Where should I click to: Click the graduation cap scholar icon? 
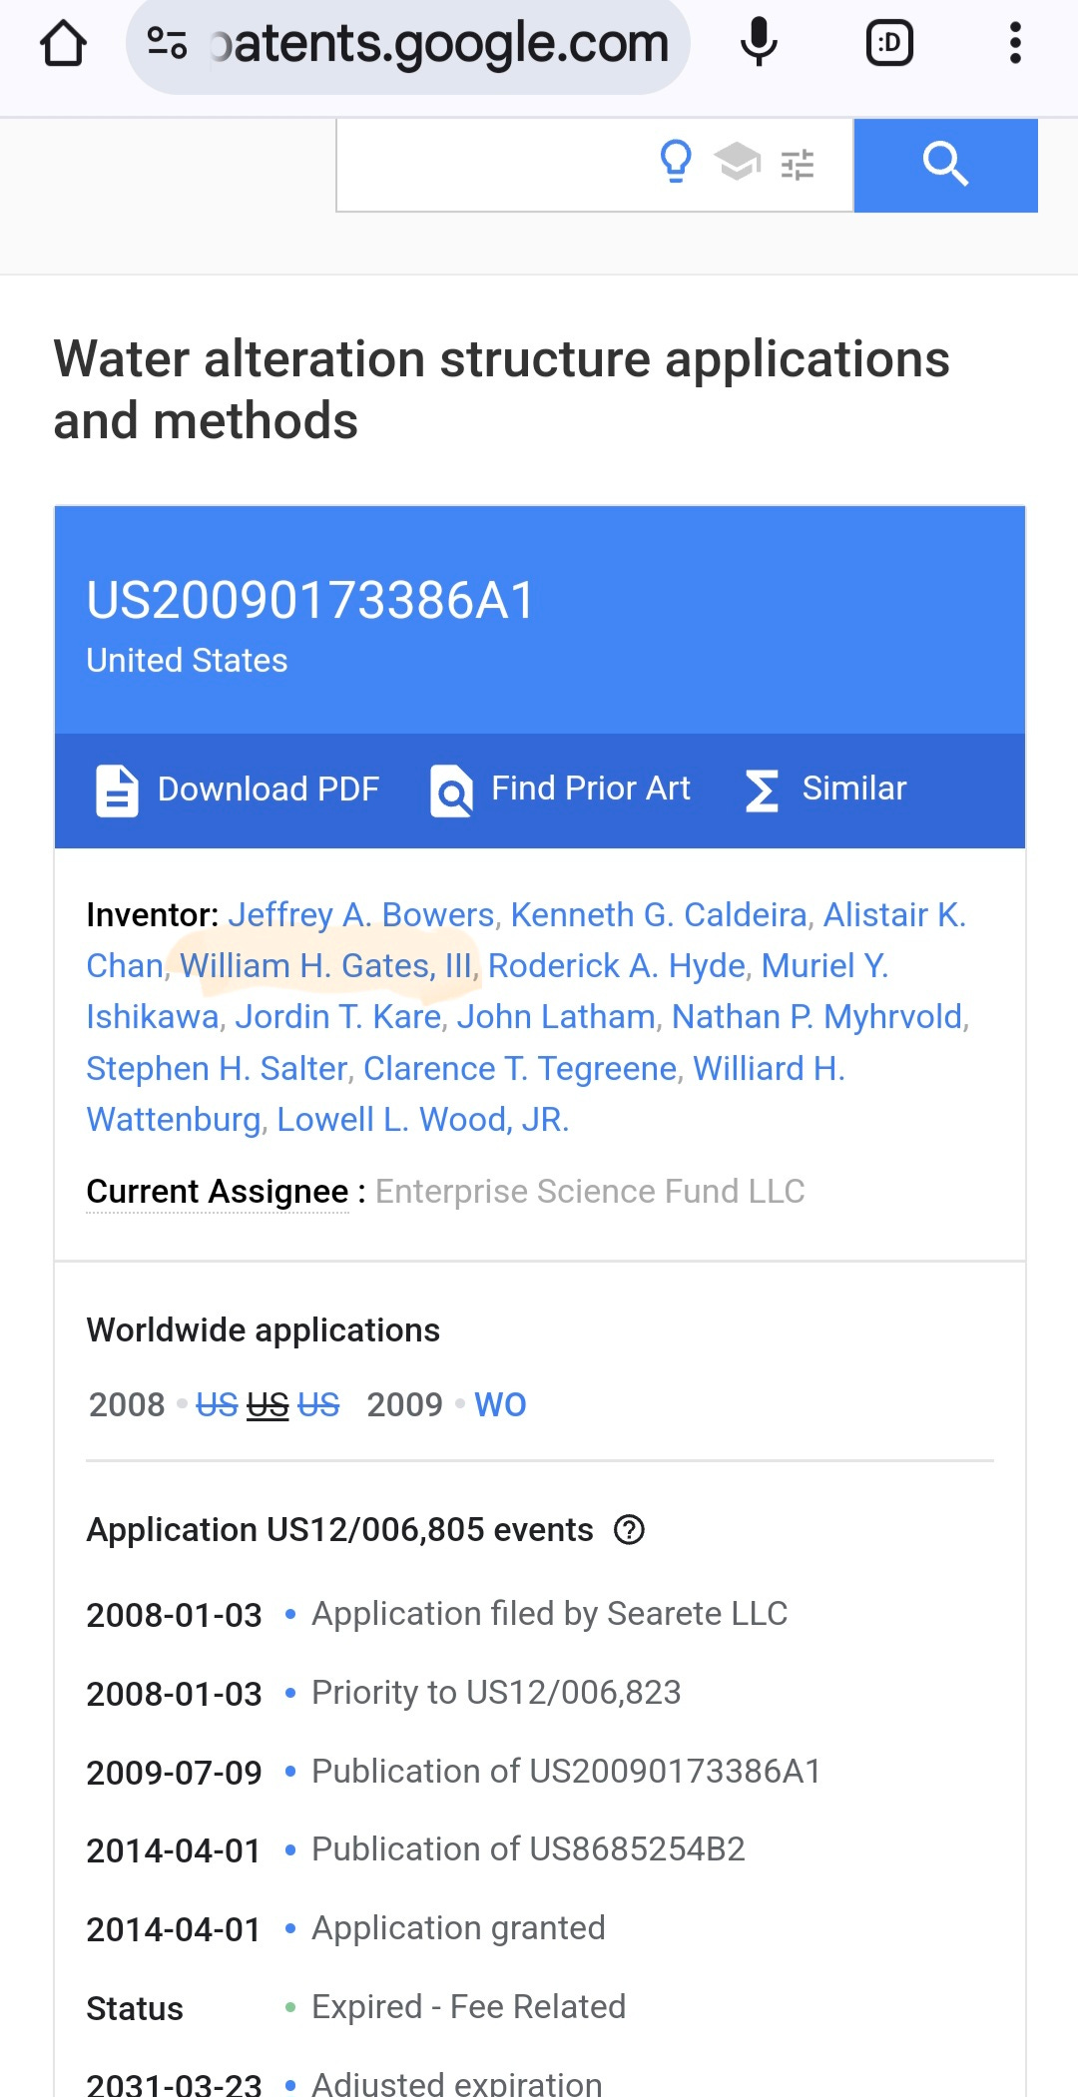(x=738, y=162)
